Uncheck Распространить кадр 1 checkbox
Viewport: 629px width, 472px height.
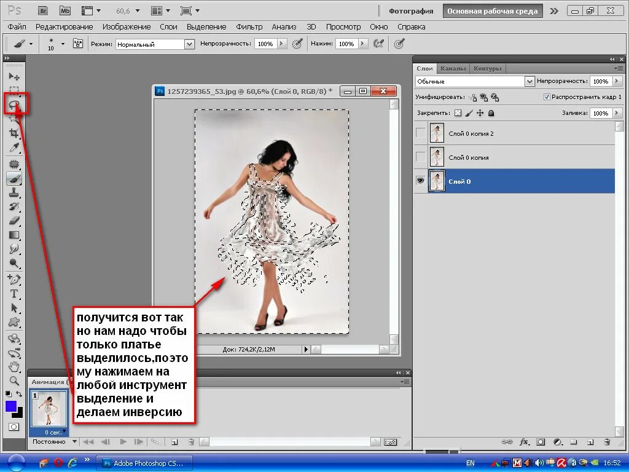tap(546, 96)
